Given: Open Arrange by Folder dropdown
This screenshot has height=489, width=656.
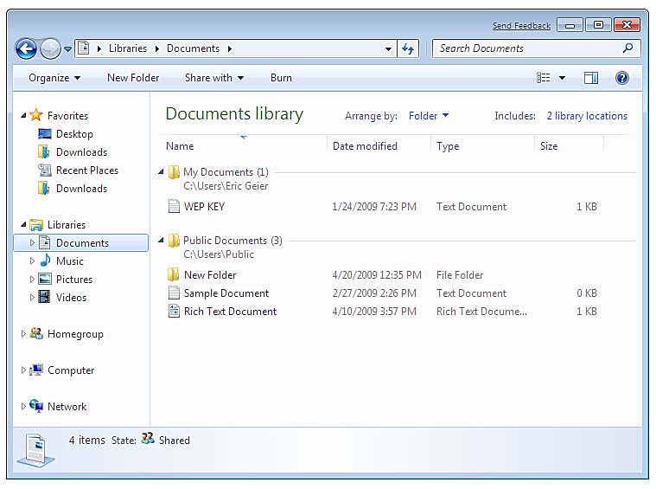Looking at the screenshot, I should coord(429,116).
